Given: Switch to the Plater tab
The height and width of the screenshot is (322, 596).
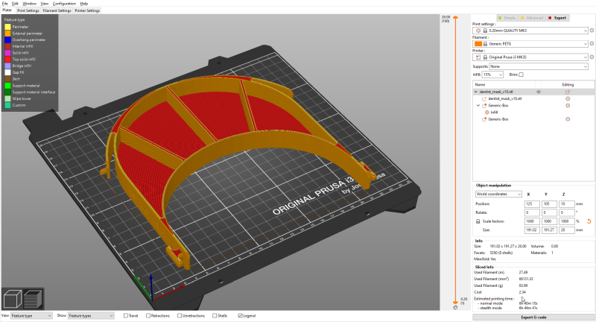Looking at the screenshot, I should click(x=7, y=10).
